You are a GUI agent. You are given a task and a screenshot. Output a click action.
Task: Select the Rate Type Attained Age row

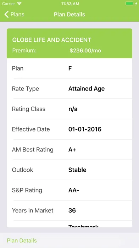(x=69, y=89)
